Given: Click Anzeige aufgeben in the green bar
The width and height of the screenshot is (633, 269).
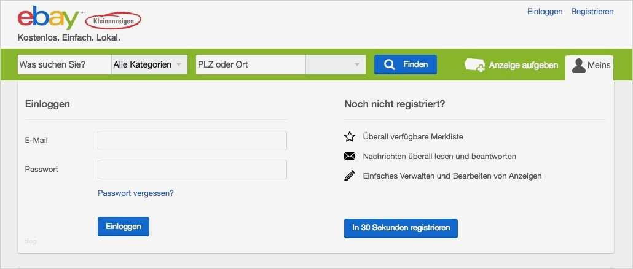Looking at the screenshot, I should coord(511,65).
